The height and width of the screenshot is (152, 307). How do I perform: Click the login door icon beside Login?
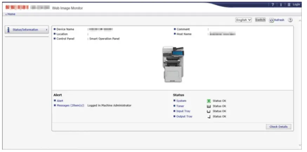289,5
